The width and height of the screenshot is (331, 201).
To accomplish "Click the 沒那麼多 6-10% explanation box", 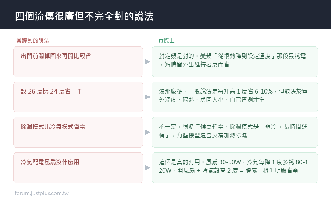I will coord(235,97).
